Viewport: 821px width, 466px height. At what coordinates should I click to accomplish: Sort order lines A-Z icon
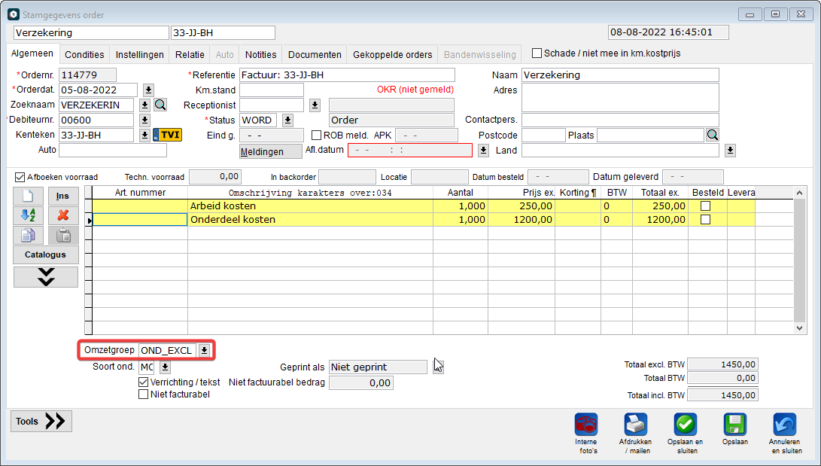(x=28, y=215)
